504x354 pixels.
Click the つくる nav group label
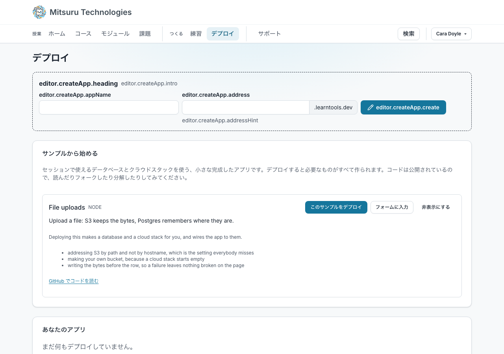click(176, 34)
